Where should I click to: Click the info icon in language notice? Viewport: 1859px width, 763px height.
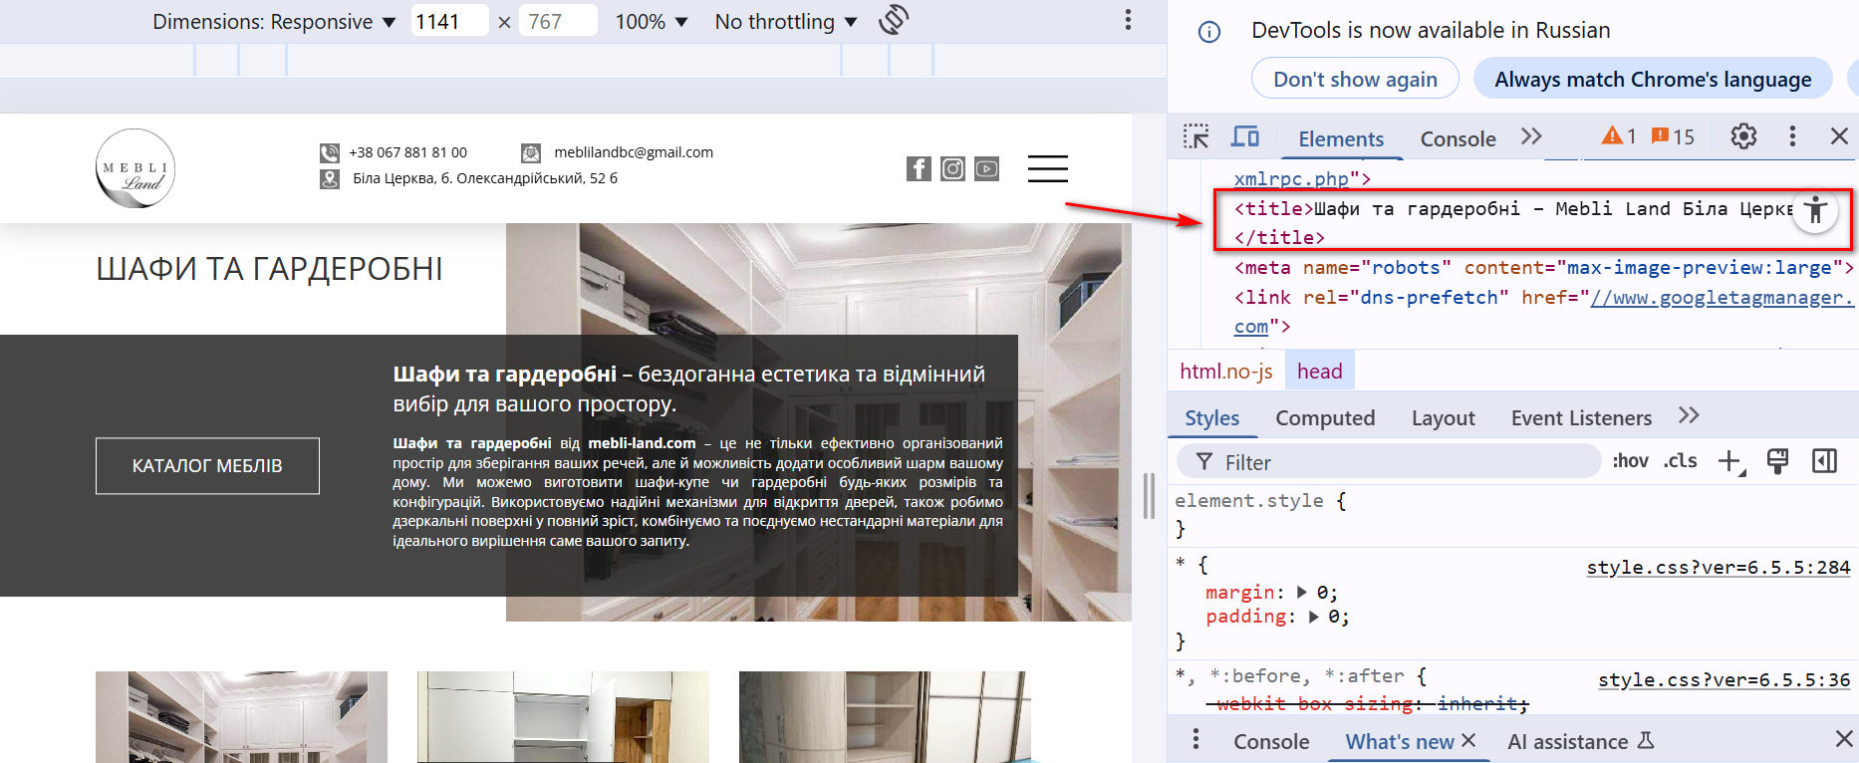(x=1208, y=32)
